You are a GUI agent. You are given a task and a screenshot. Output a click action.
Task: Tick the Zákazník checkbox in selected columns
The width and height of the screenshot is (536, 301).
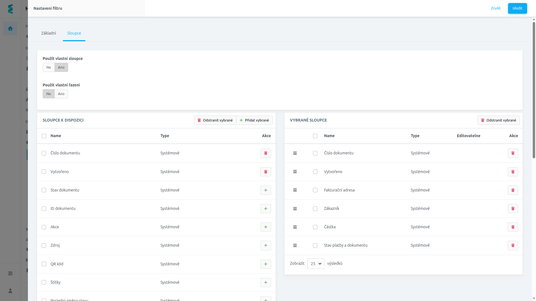point(315,209)
